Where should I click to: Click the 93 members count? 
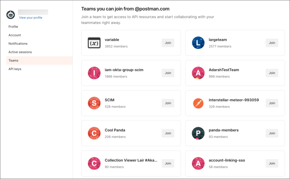(218, 137)
